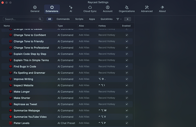196x127 pixels.
Task: Click the Change Tone to Confident icon
Action: (11, 35)
